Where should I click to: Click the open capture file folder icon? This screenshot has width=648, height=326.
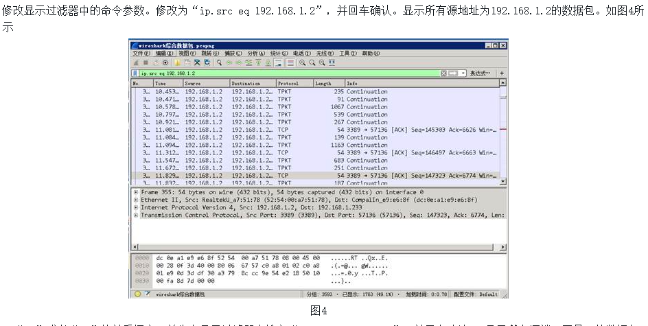point(177,63)
